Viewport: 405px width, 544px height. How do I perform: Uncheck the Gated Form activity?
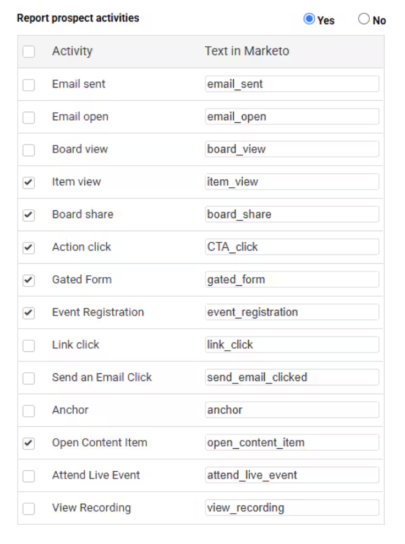click(x=29, y=280)
